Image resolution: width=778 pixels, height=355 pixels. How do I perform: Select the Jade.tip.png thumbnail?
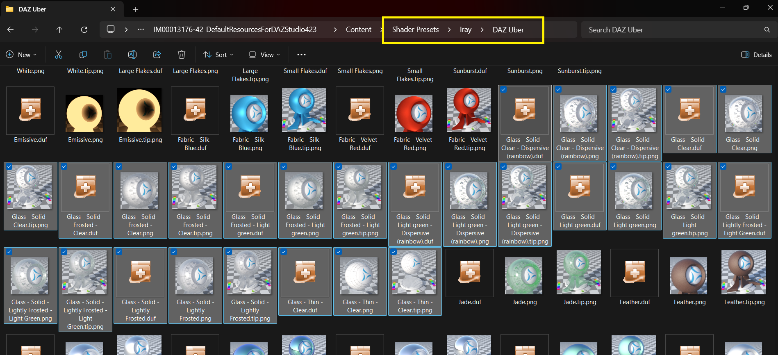pos(580,272)
